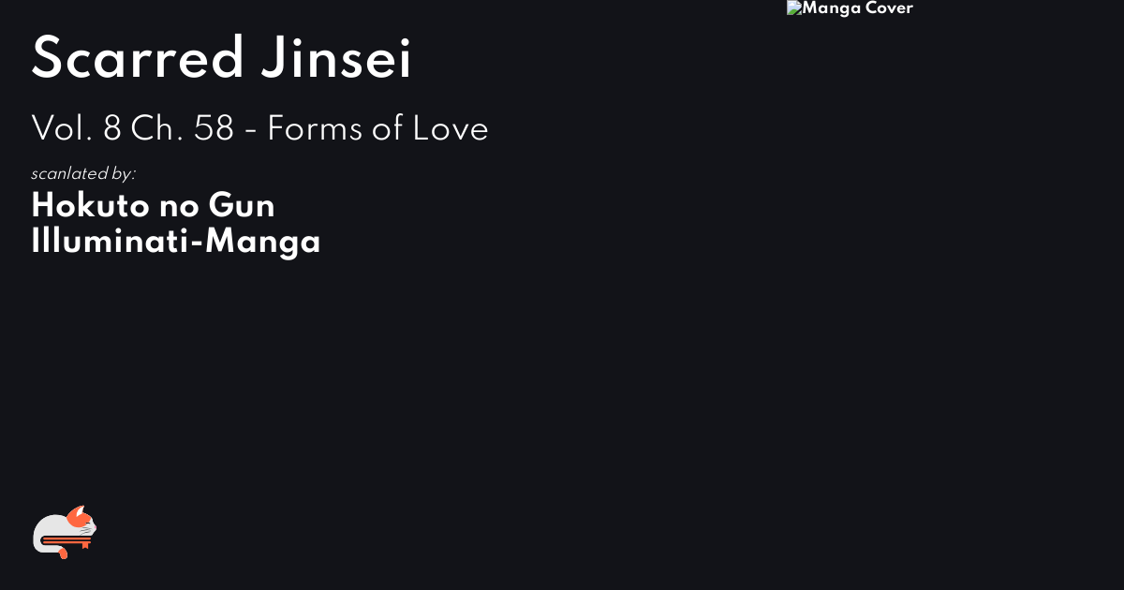Click the MangaDex cat logo
Viewport: 1124px width, 590px height.
click(65, 532)
